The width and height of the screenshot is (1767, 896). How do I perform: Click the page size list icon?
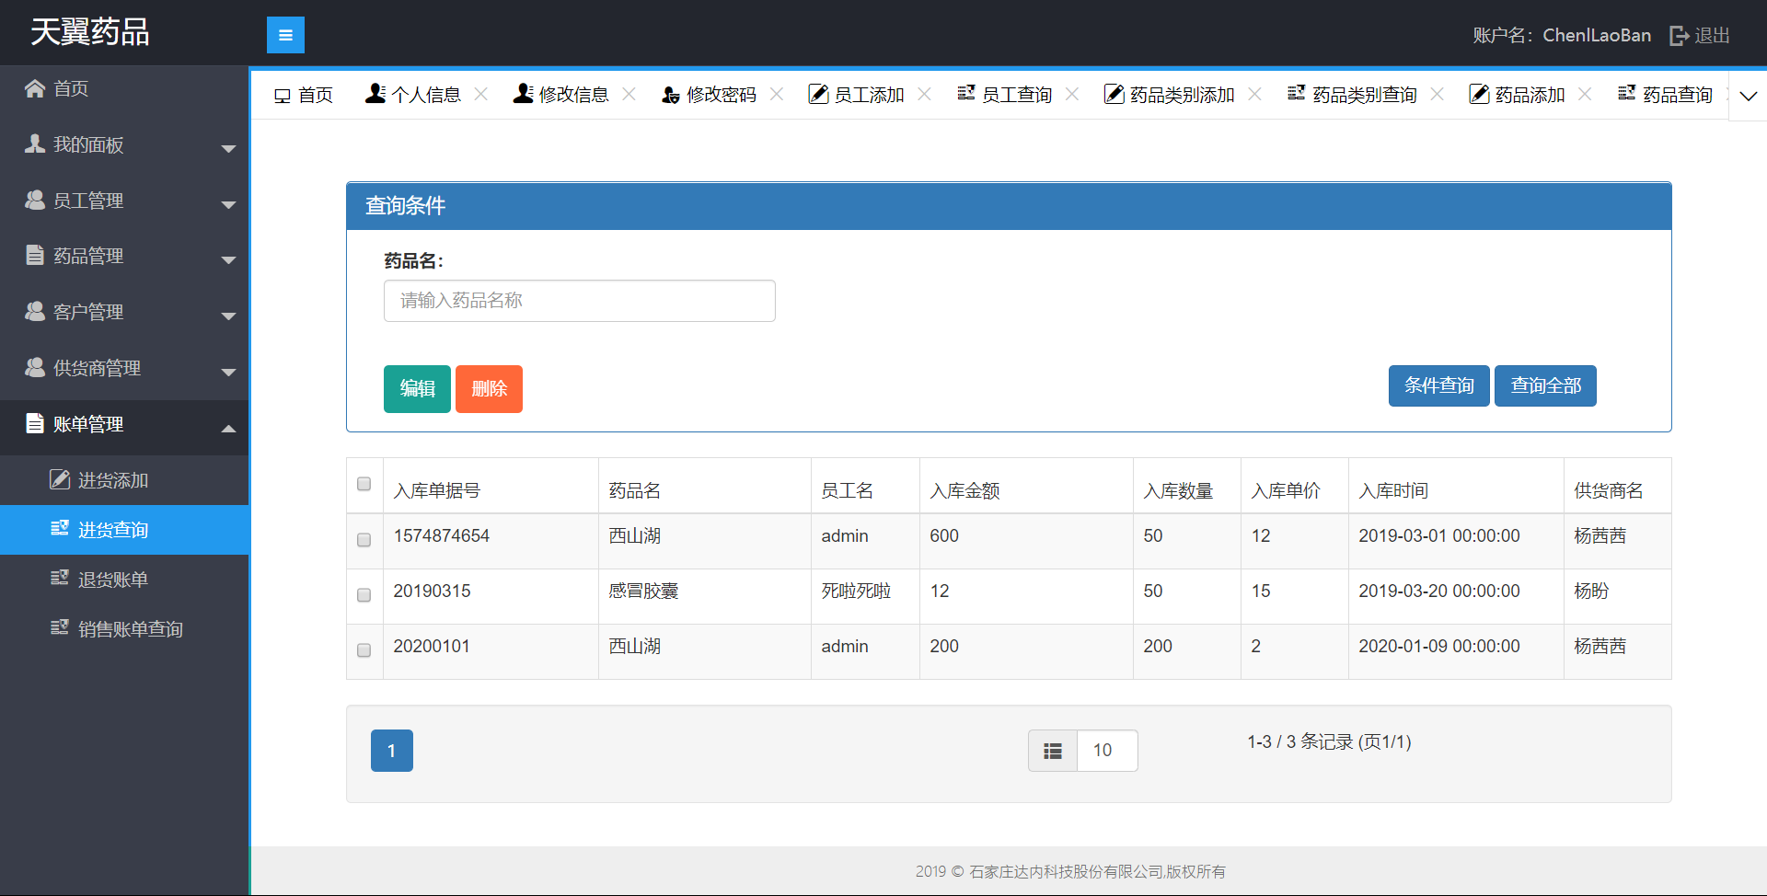point(1053,751)
